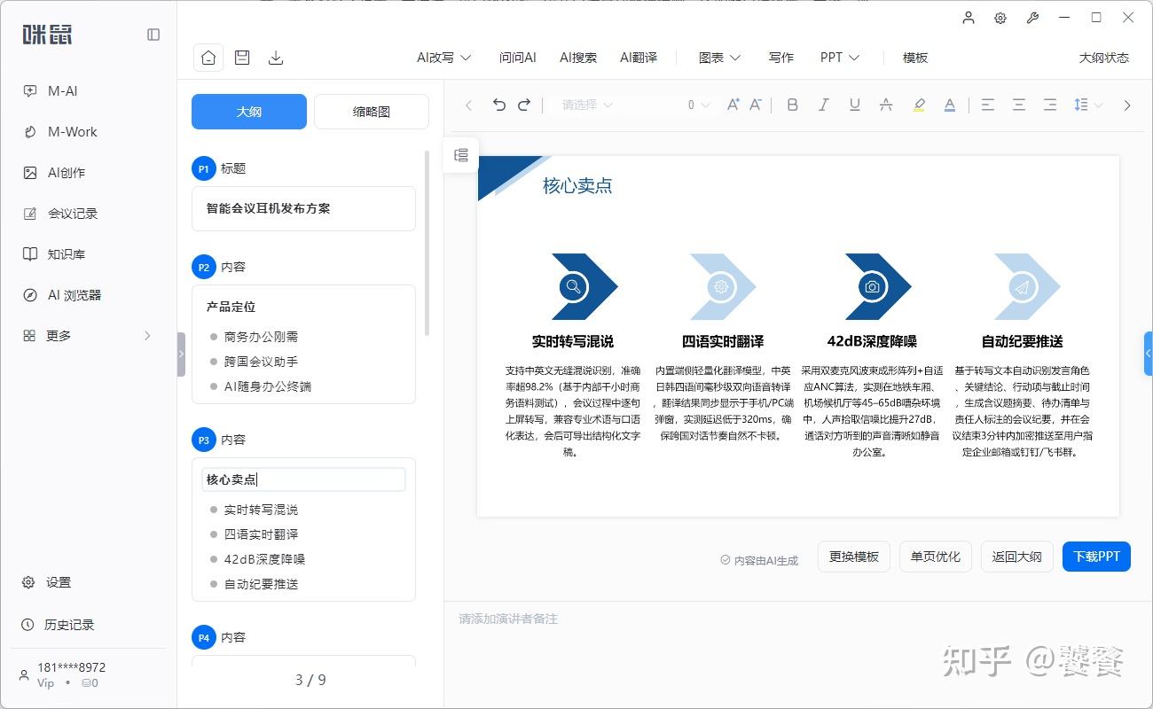Screen dimensions: 1153x709
Task: Click 返回大纲 button
Action: point(1017,557)
